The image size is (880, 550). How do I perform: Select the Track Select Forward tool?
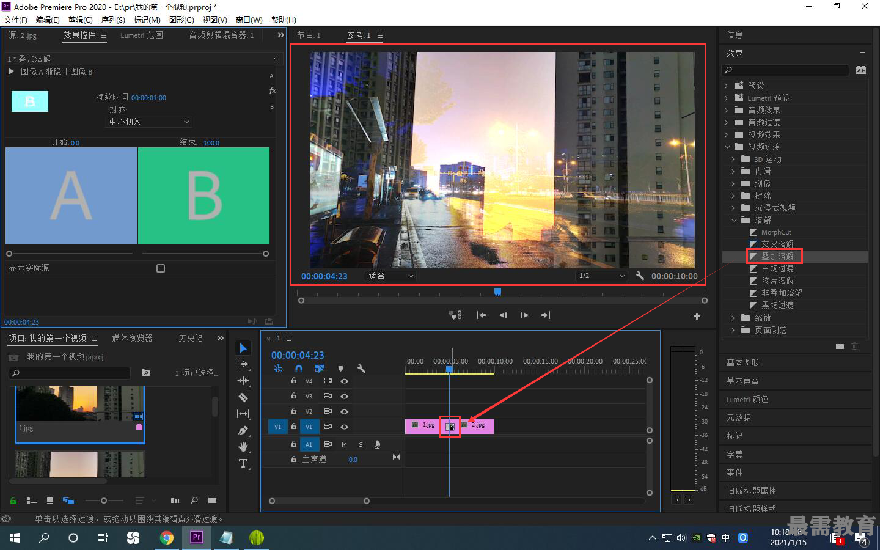[243, 364]
